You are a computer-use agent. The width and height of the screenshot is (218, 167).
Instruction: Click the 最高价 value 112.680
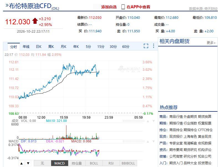pos(172,18)
